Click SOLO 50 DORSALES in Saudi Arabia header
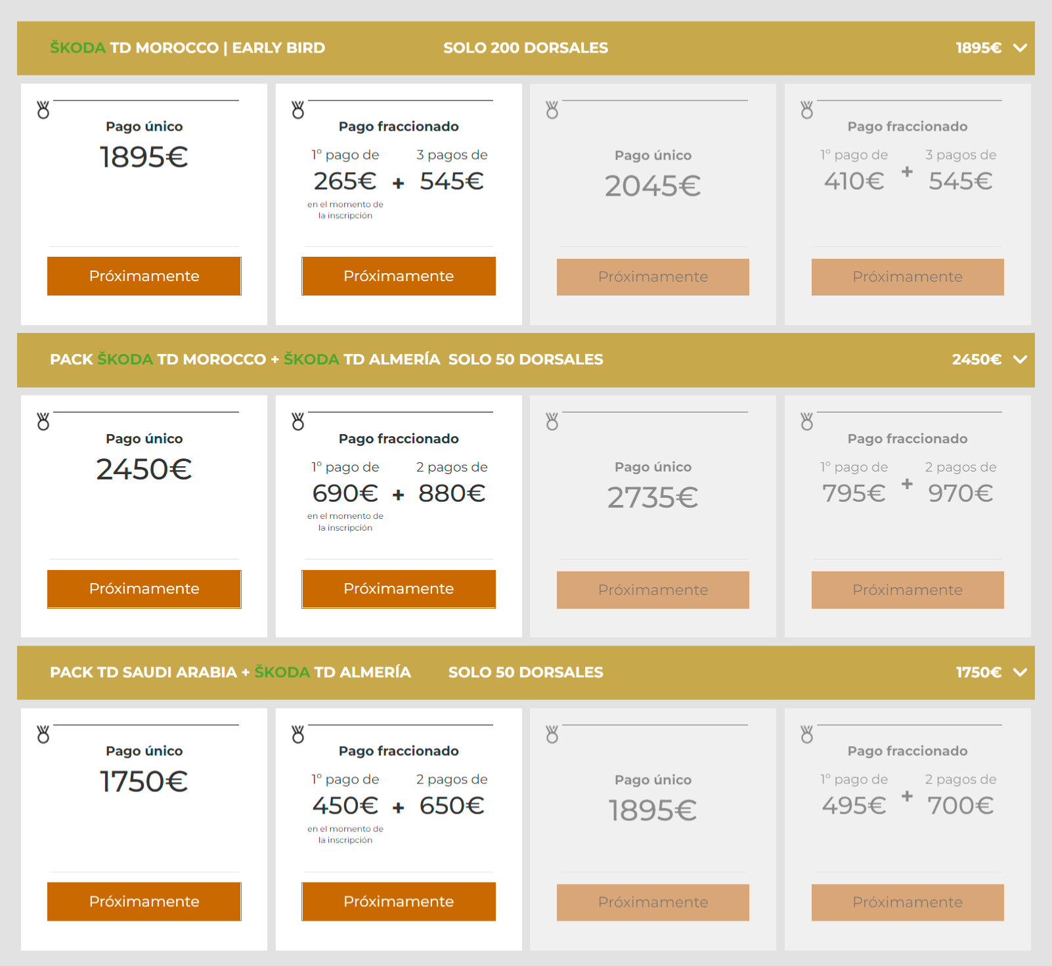The width and height of the screenshot is (1052, 966). coord(525,672)
